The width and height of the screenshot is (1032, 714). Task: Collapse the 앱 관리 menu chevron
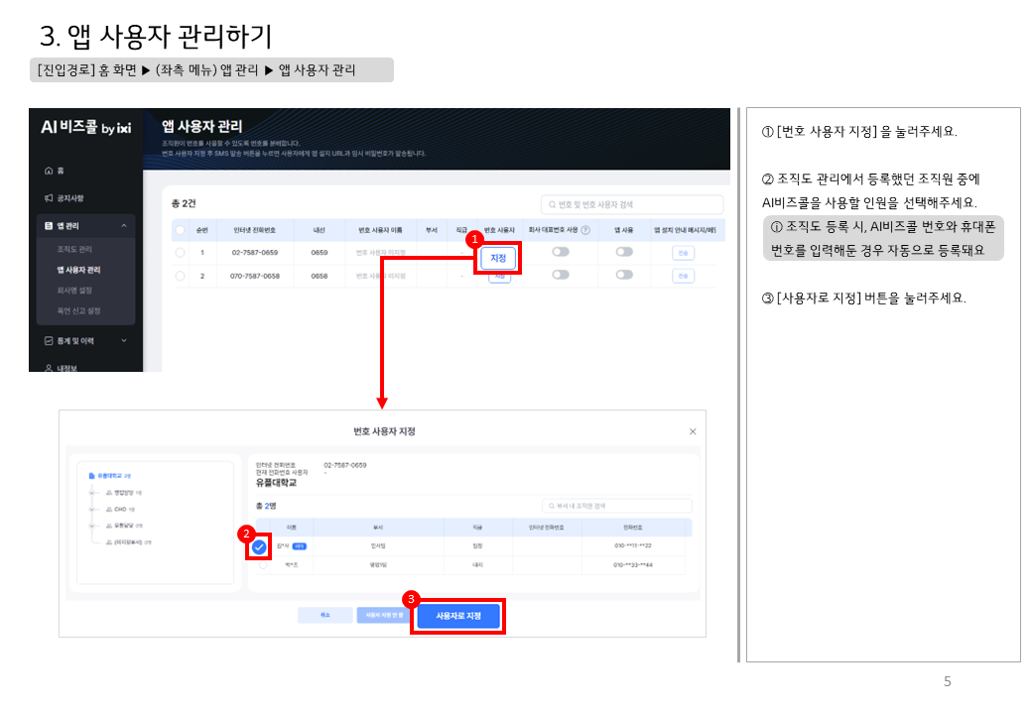tap(124, 226)
